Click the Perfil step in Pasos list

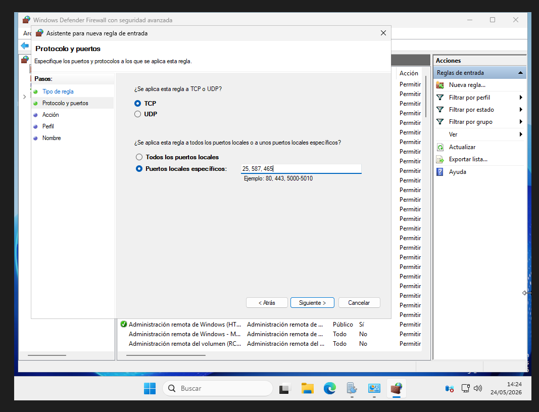(x=48, y=126)
